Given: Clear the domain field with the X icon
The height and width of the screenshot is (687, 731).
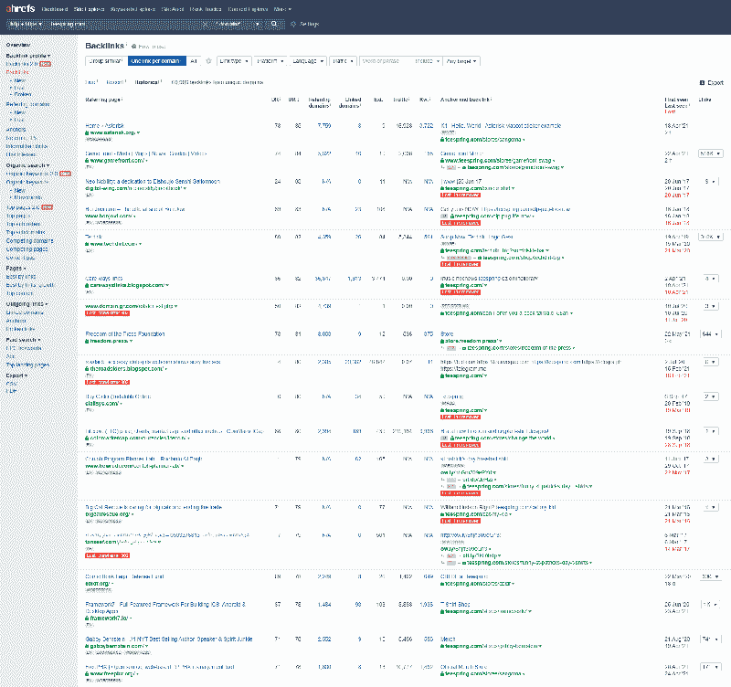Looking at the screenshot, I should coord(206,24).
